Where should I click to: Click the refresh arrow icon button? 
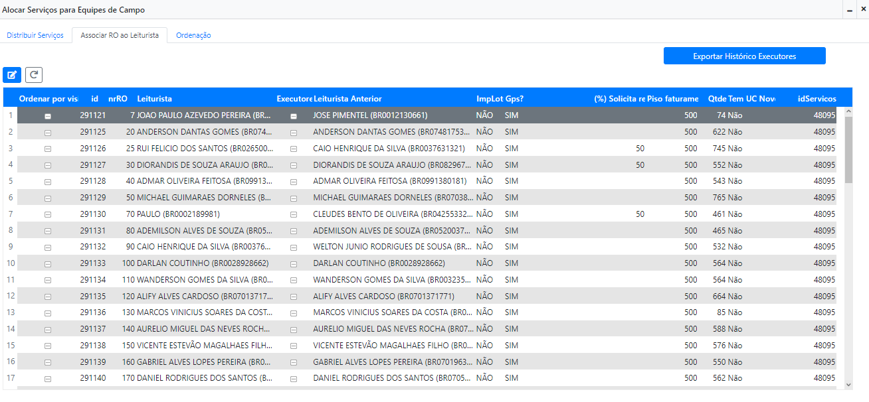pyautogui.click(x=34, y=75)
